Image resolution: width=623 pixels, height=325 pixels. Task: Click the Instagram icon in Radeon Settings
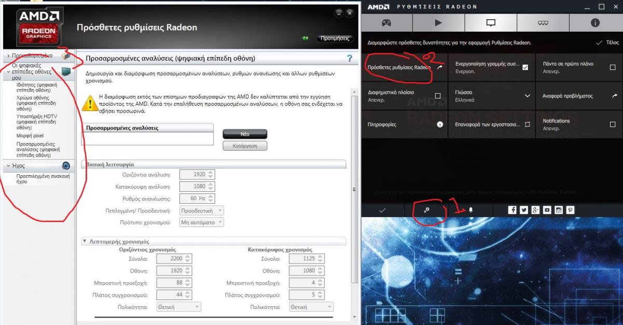[x=559, y=210]
